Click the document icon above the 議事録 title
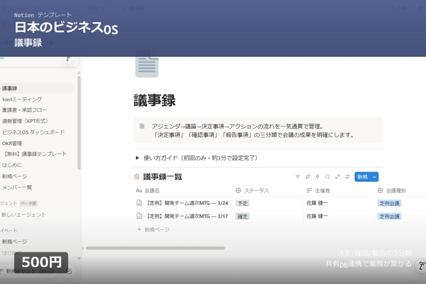The height and width of the screenshot is (284, 426). click(x=146, y=64)
